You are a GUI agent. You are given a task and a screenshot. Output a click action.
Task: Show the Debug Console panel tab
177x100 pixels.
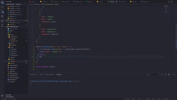click(50, 74)
